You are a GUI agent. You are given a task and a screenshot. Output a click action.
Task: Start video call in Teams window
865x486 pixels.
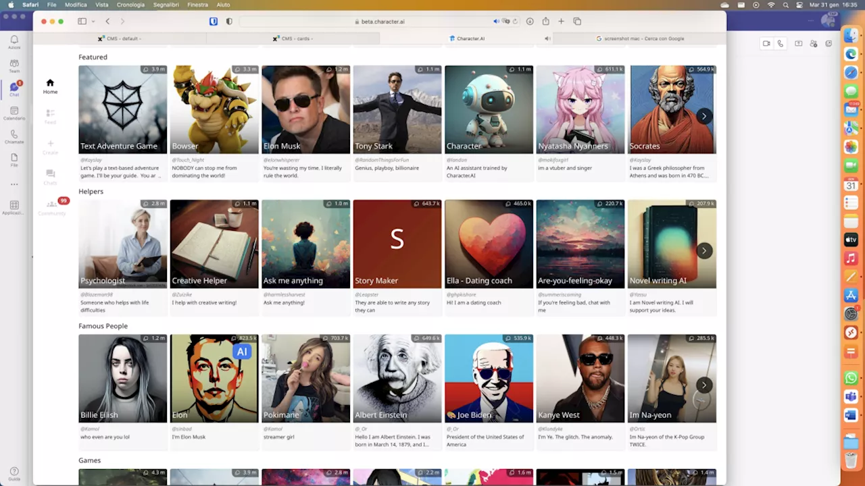click(x=766, y=44)
